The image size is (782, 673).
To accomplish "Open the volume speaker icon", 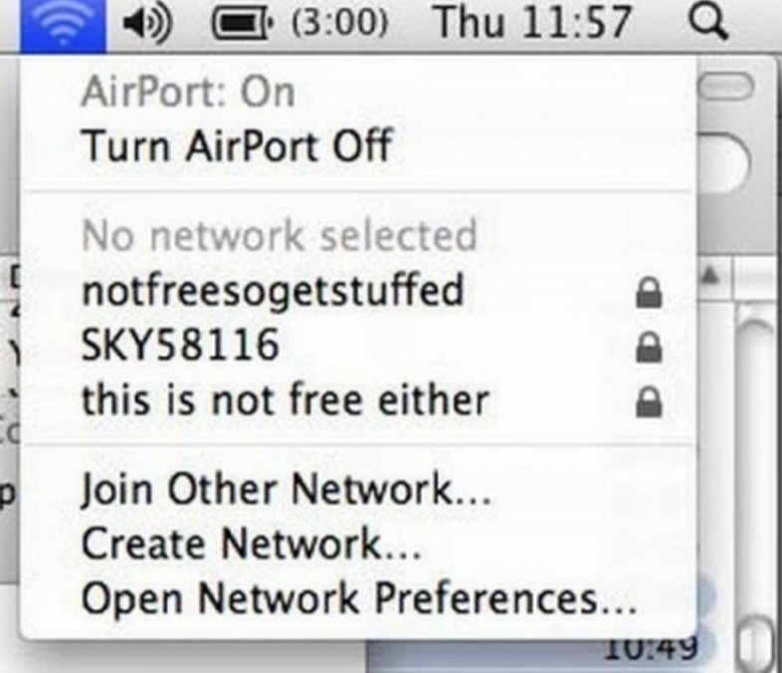I will (x=148, y=24).
